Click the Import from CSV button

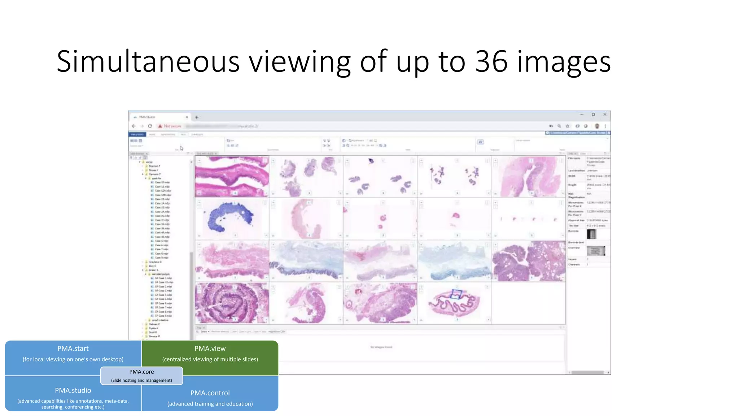(x=277, y=331)
